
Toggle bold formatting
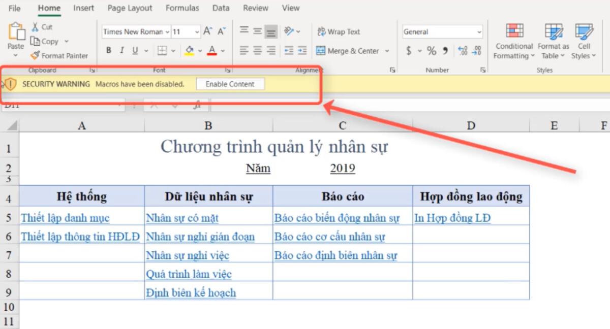(x=108, y=51)
